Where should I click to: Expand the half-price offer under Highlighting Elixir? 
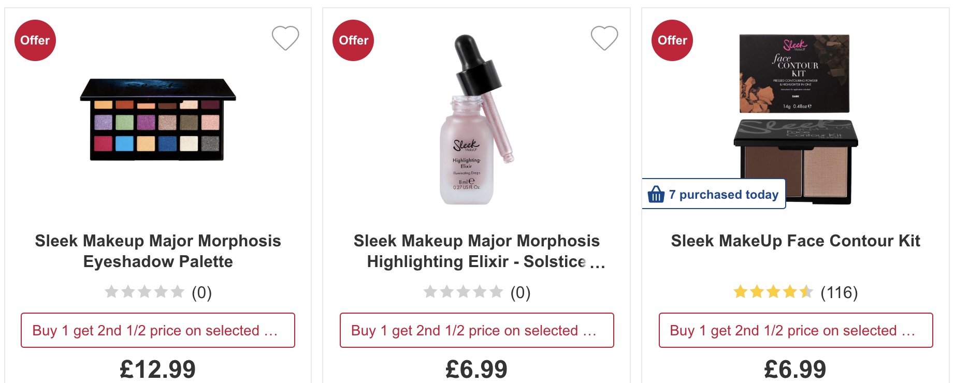pyautogui.click(x=476, y=330)
